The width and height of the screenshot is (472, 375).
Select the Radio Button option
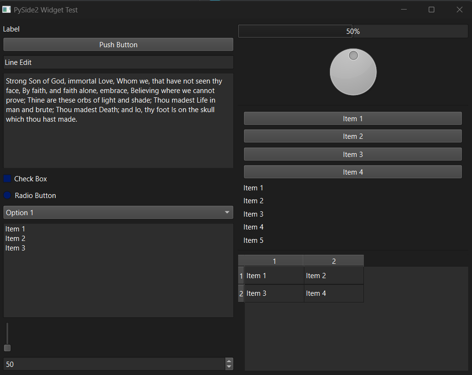click(x=7, y=195)
